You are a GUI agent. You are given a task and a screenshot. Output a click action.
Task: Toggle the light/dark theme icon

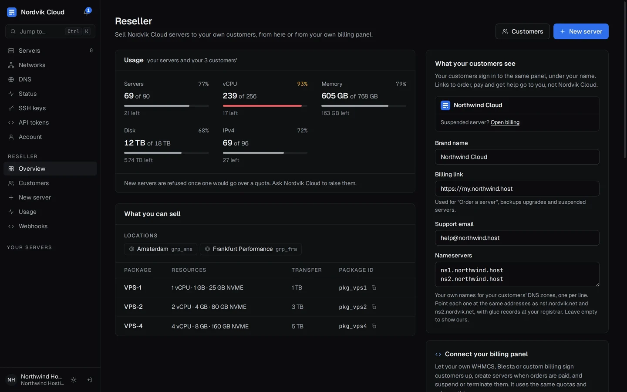point(74,380)
